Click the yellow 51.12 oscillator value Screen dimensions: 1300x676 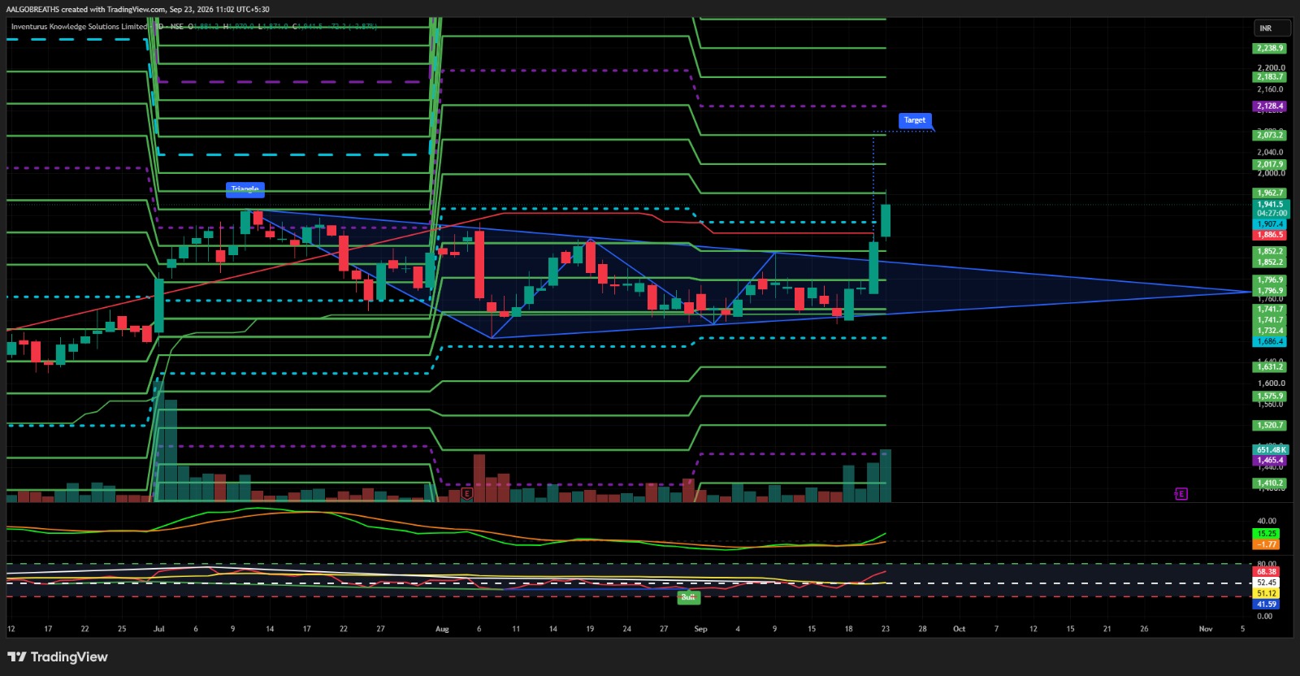tap(1267, 594)
